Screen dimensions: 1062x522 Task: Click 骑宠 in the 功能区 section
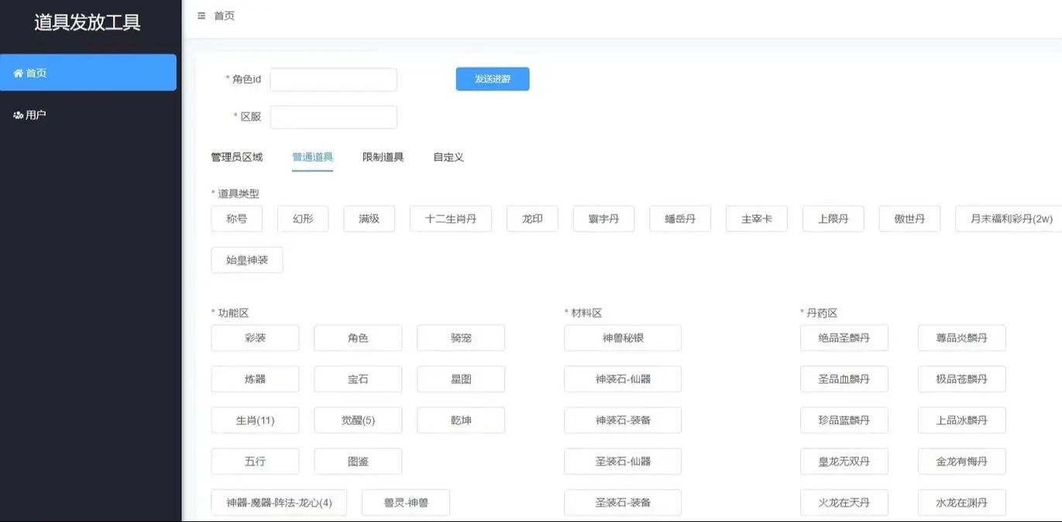click(x=461, y=338)
